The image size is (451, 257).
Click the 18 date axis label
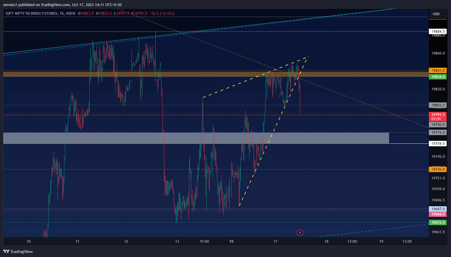(x=326, y=242)
